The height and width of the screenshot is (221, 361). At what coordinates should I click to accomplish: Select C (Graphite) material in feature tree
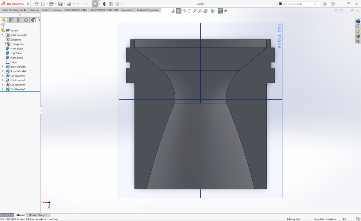point(17,44)
